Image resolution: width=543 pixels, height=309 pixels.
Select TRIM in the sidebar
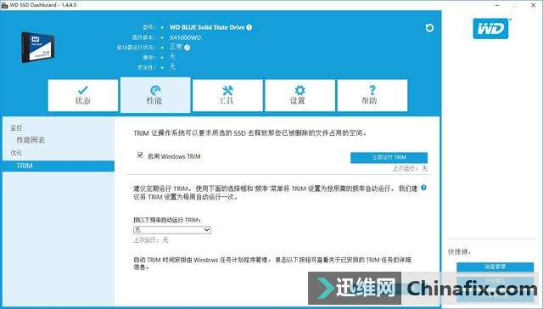(x=59, y=166)
